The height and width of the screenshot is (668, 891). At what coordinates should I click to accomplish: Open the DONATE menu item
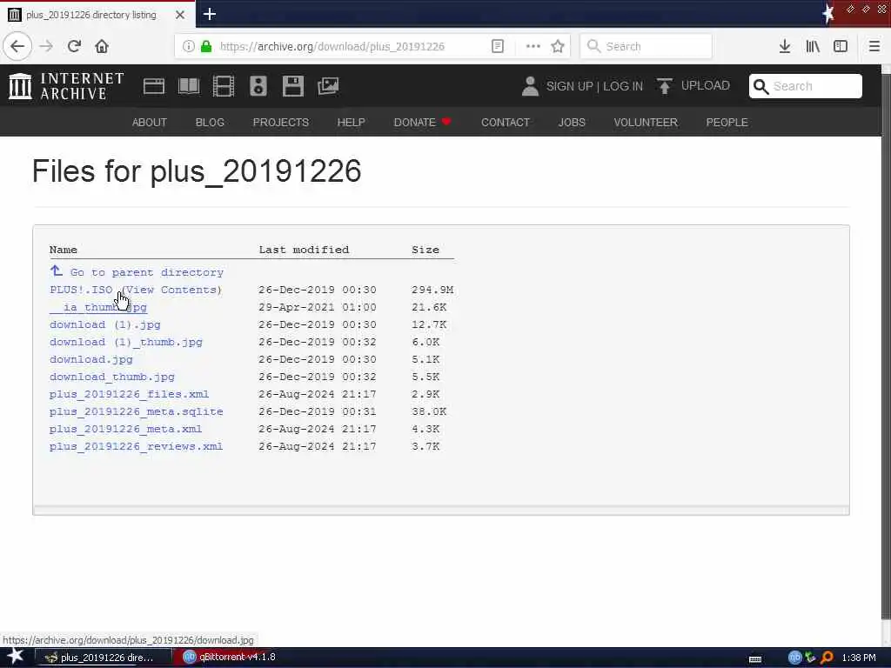coord(422,122)
